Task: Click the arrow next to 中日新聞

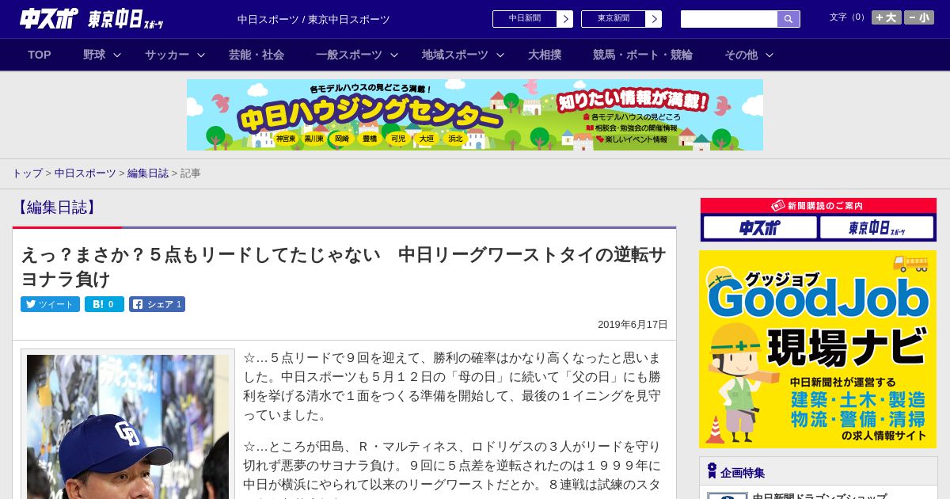Action: coord(564,19)
